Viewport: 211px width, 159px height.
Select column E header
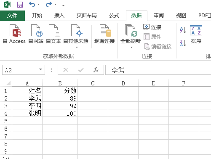(153, 83)
